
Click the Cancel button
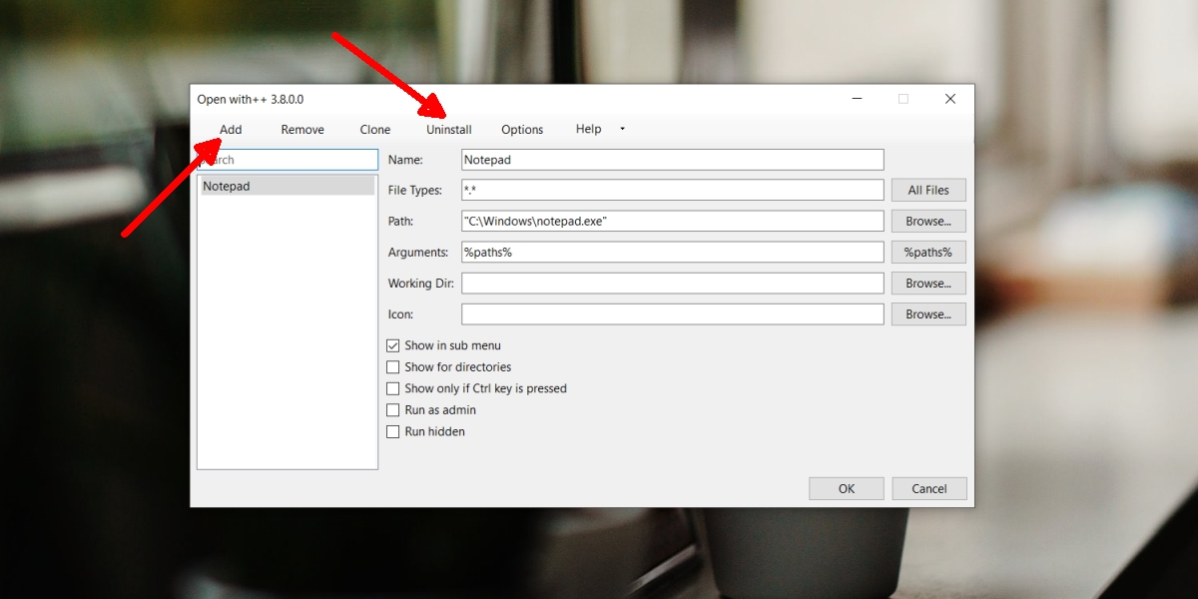pyautogui.click(x=928, y=488)
